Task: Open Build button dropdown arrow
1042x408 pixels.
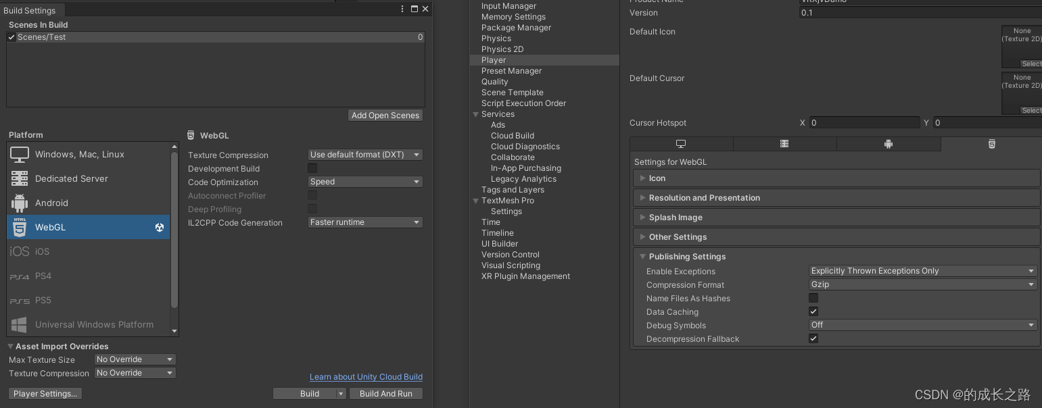Action: click(x=341, y=394)
